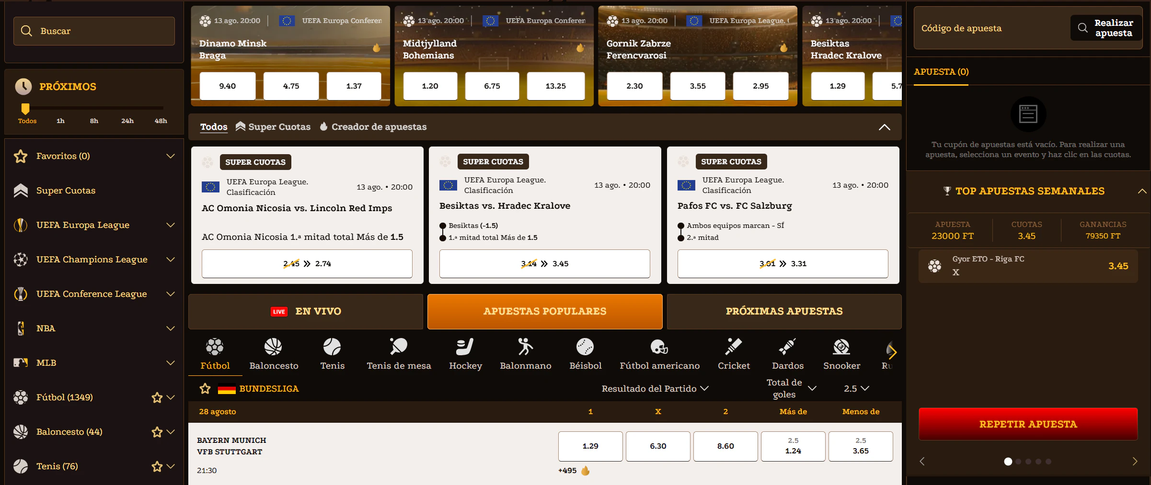Viewport: 1151px width, 485px height.
Task: Click the first carousel pagination dot
Action: click(1008, 462)
